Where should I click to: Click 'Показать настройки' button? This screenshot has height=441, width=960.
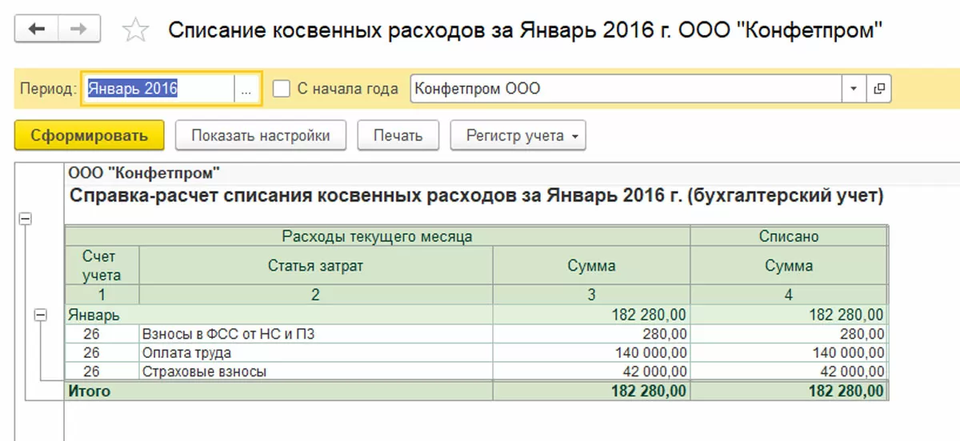(x=261, y=136)
